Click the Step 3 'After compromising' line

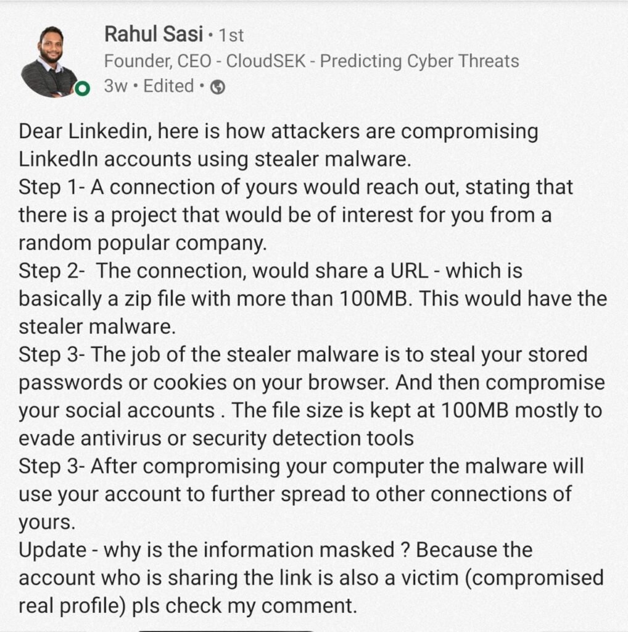pos(301,467)
